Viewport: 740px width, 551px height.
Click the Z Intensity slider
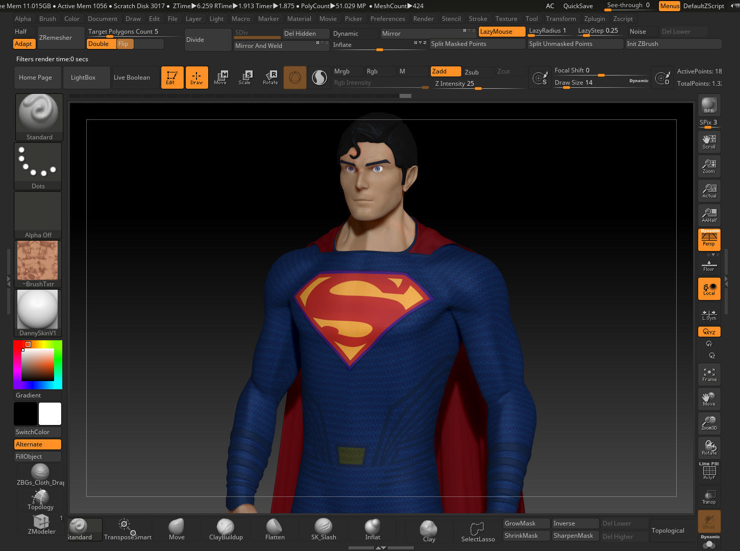480,84
